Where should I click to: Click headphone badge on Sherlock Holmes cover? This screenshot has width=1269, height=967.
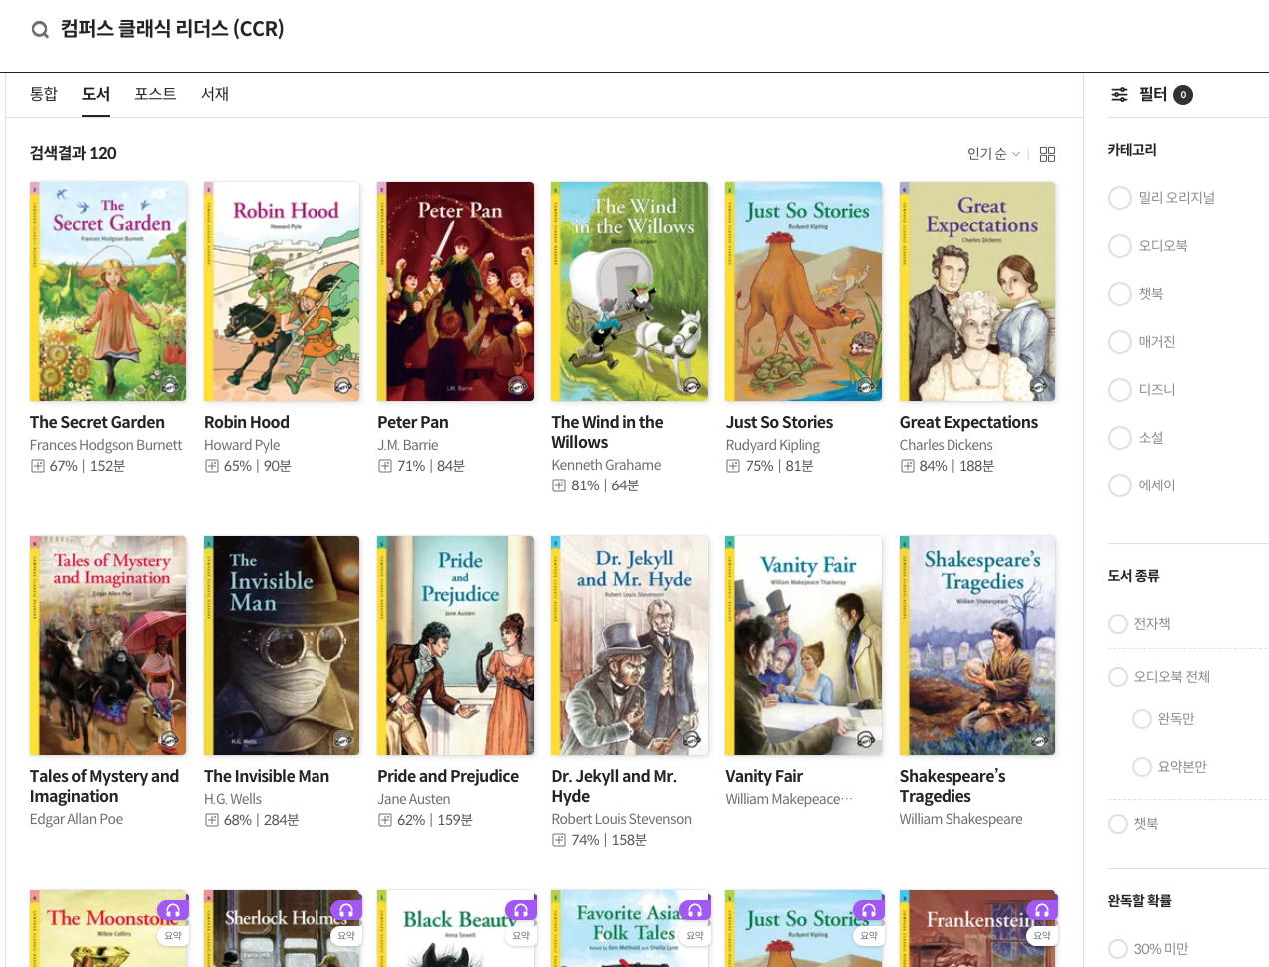pyautogui.click(x=346, y=910)
